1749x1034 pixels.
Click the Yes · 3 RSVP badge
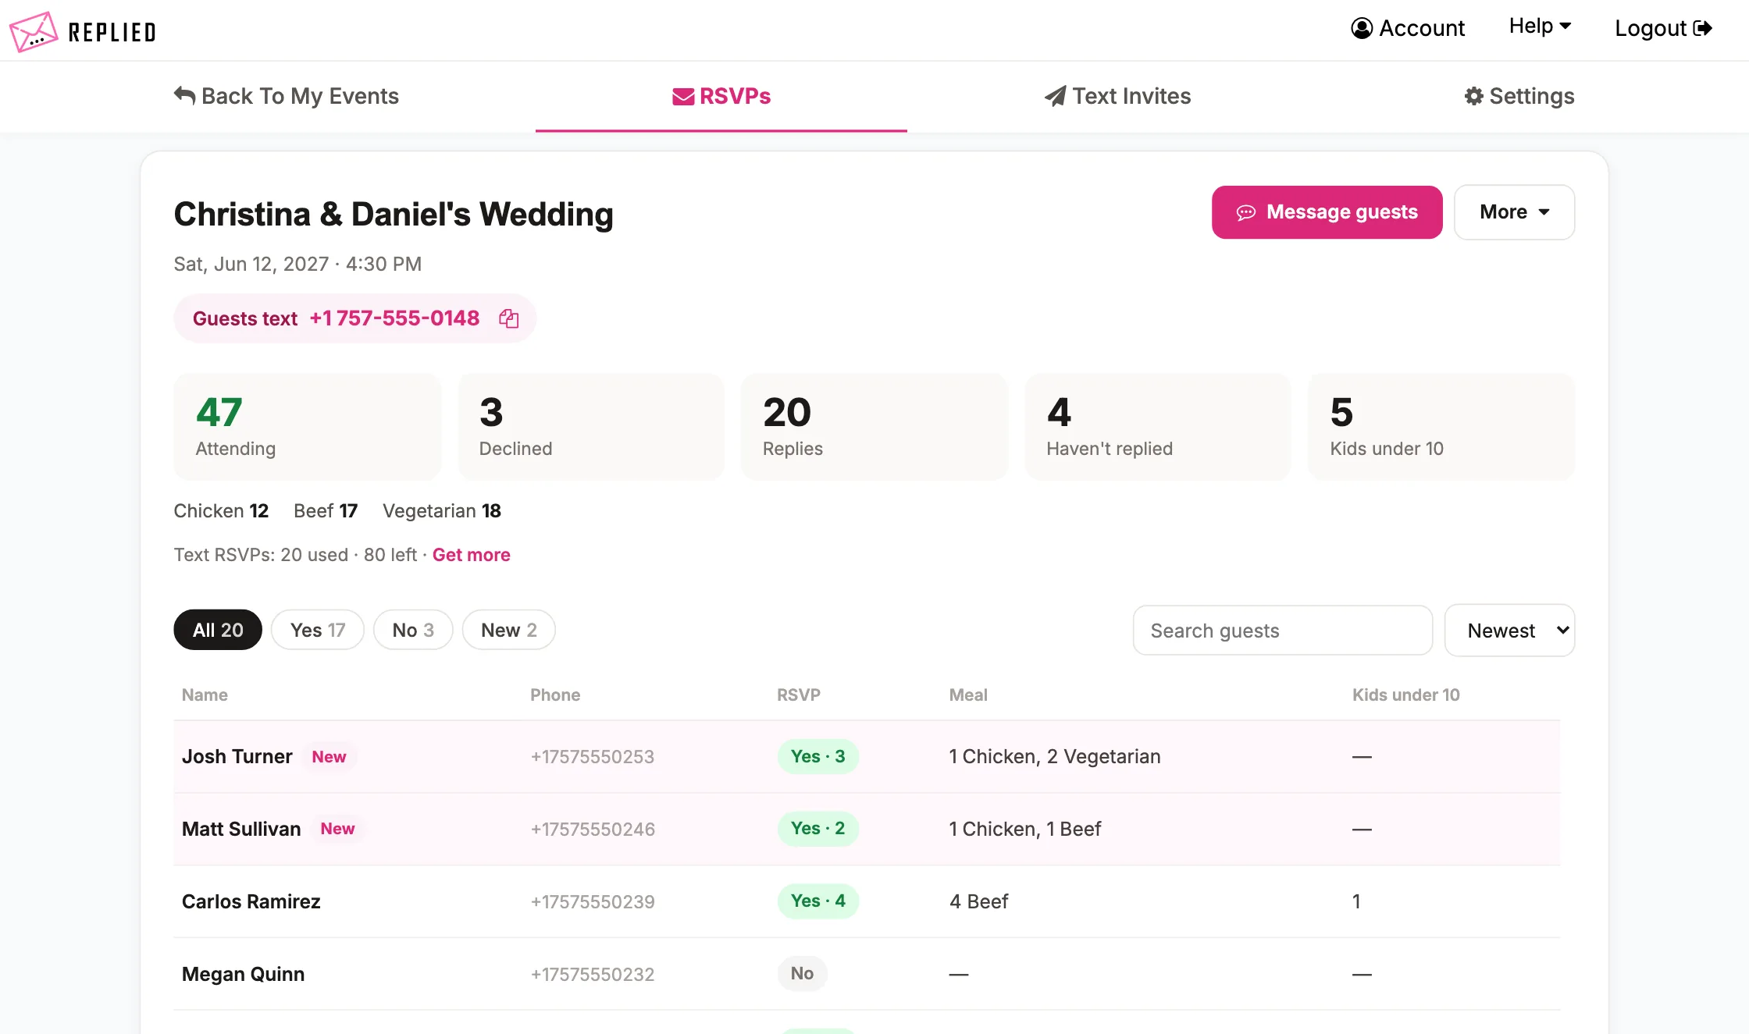pos(818,756)
